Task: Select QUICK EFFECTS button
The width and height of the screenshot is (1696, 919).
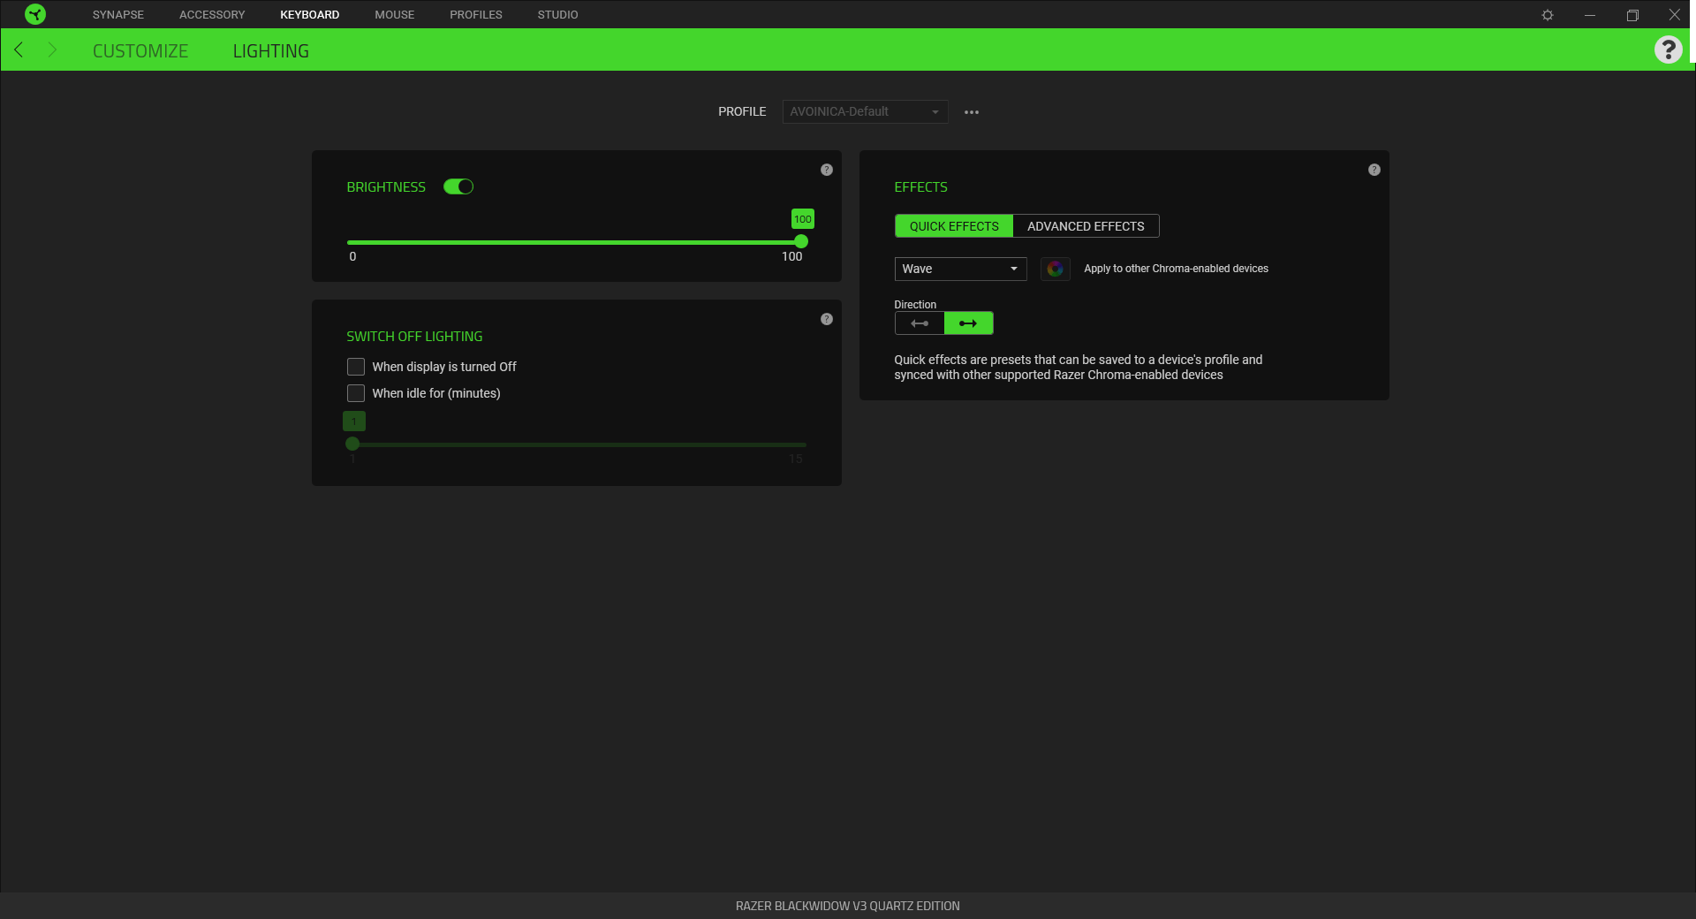Action: [x=954, y=226]
